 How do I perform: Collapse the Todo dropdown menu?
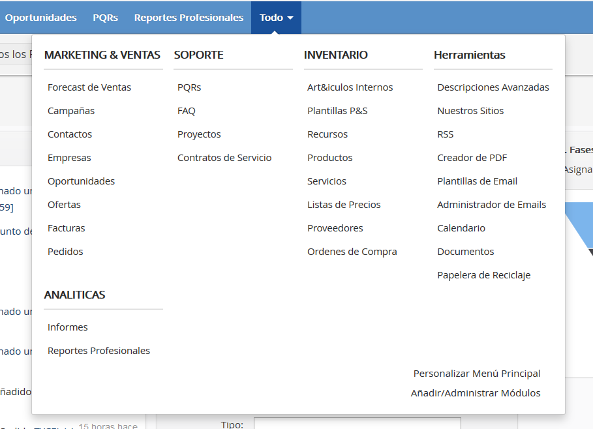point(276,18)
